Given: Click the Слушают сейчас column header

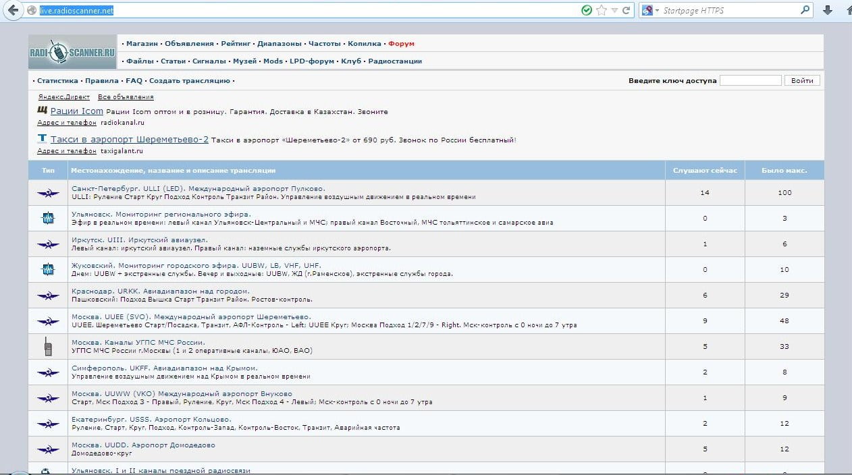Looking at the screenshot, I should pos(705,171).
